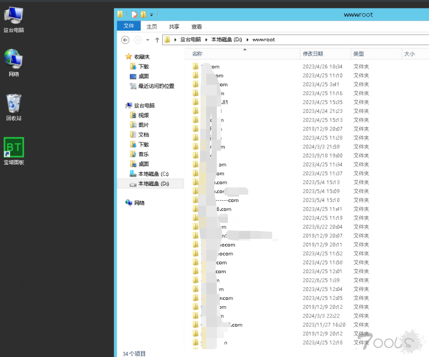Screen dimensions: 429x357
Task: Click folder icon dated 2024/3/3 21:59
Action: point(195,146)
